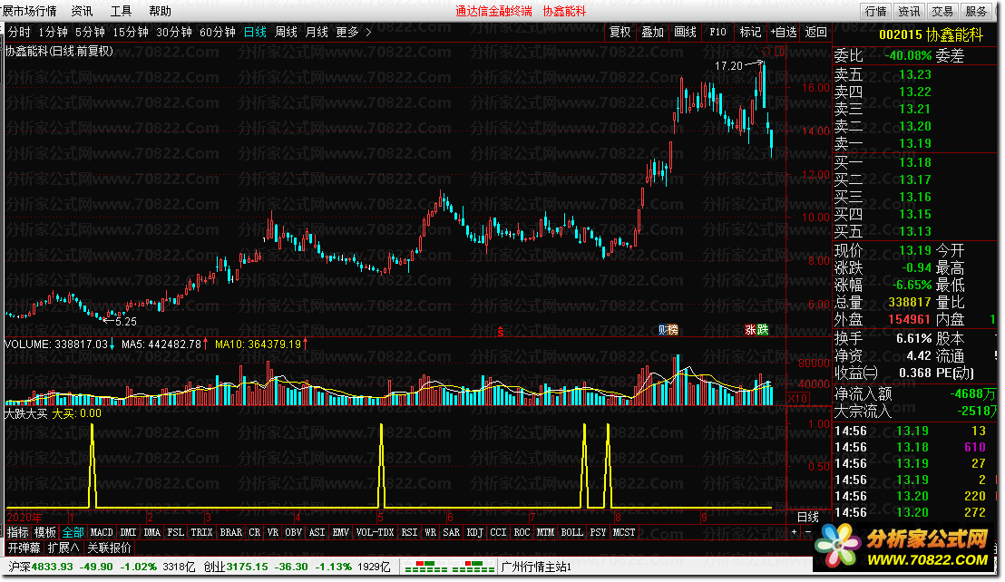Expand 更多 timeframe options
This screenshot has width=1005, height=582.
point(347,32)
